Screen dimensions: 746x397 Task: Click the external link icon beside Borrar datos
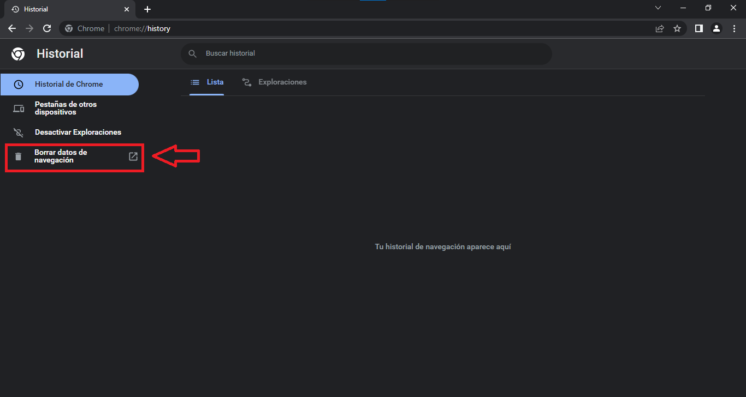(x=133, y=157)
